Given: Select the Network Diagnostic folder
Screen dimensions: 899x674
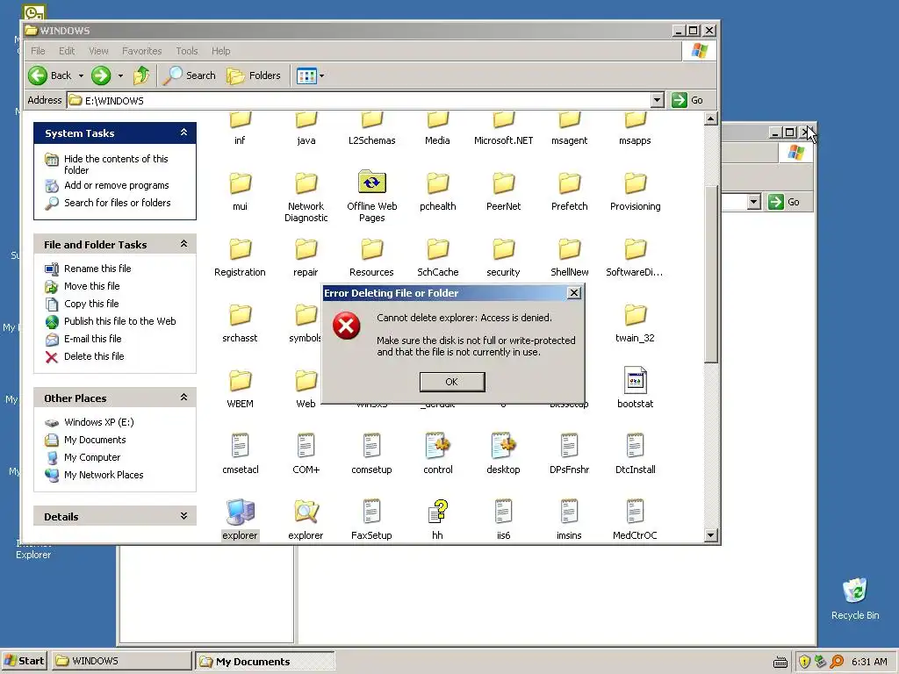Looking at the screenshot, I should point(306,196).
